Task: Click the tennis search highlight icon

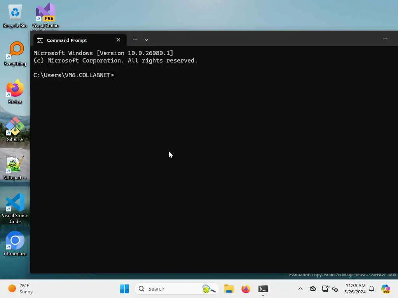Action: (209, 289)
